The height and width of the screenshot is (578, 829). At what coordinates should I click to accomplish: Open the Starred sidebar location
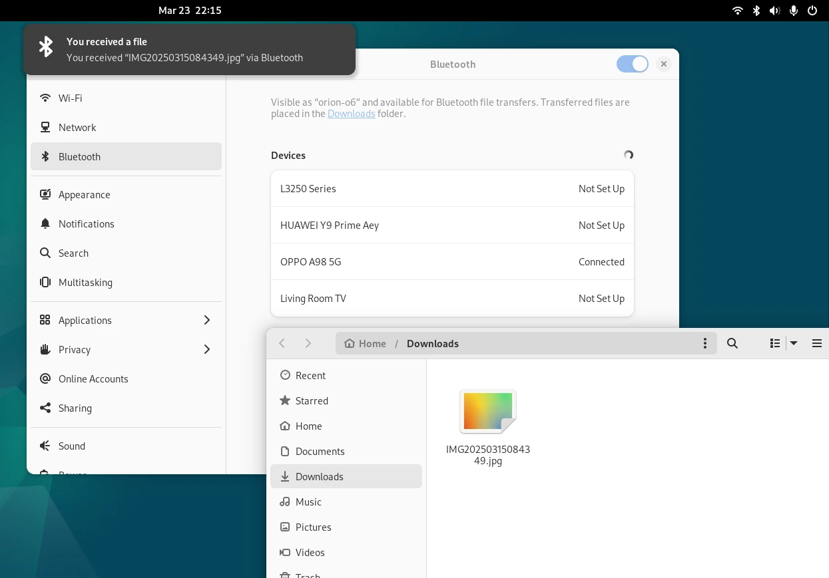(x=346, y=400)
